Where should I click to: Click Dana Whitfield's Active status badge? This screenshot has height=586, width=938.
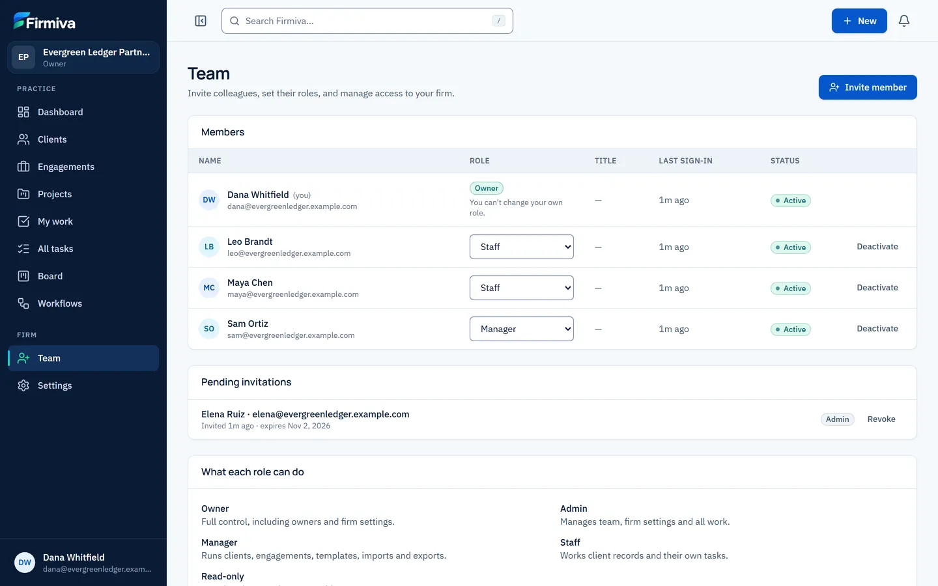[791, 201]
